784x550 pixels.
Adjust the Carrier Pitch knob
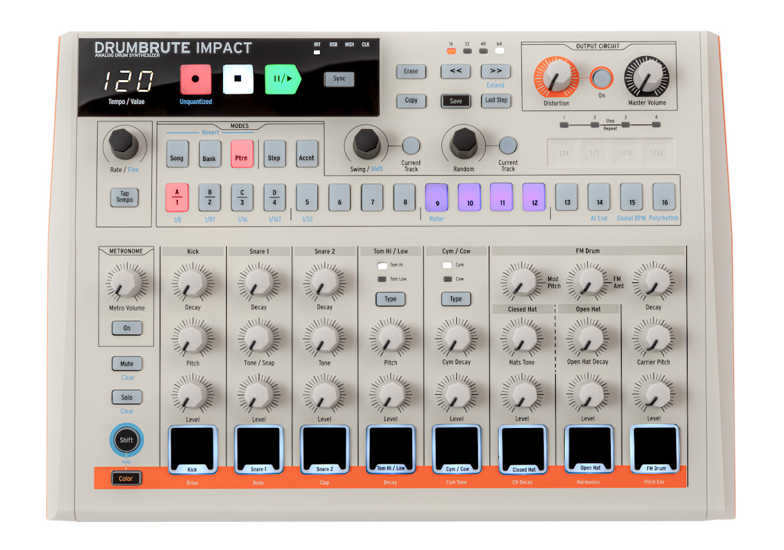point(654,337)
